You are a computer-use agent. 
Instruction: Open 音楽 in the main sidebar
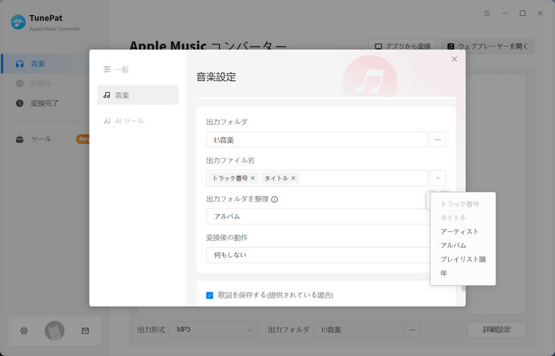click(45, 64)
